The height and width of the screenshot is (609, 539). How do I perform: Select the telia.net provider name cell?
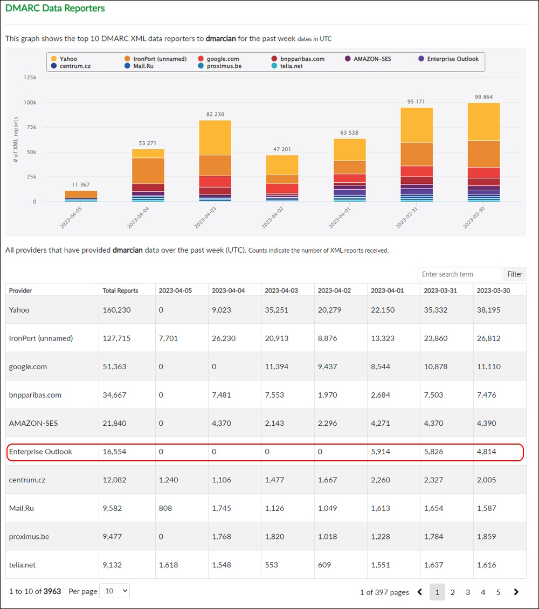tap(52, 565)
